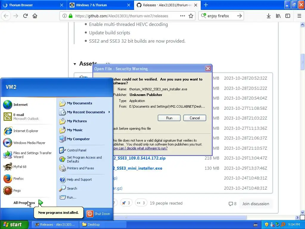Close the Thorium Browser tab
Screen dimensions: 305x229
62,5
